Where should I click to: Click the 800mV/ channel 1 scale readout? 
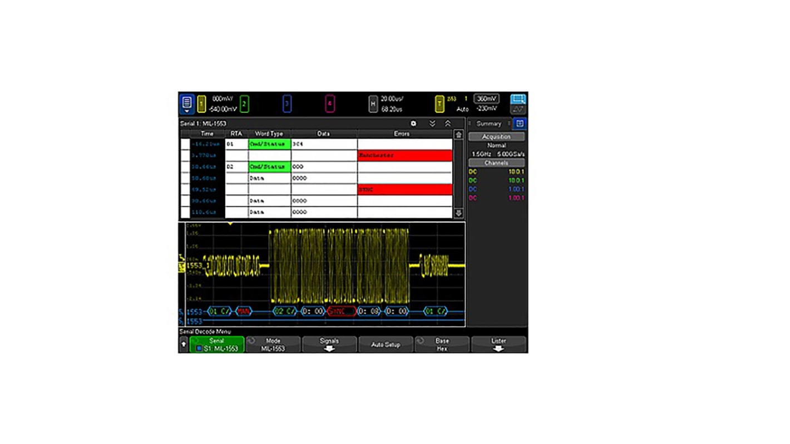coord(223,98)
